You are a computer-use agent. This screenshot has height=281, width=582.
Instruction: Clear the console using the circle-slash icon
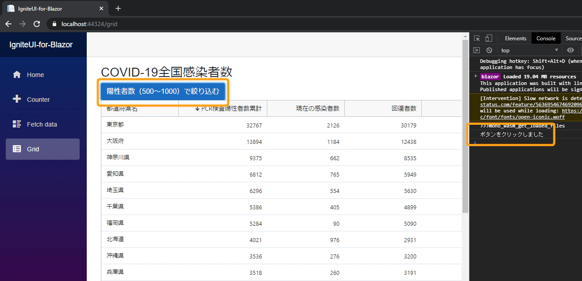click(489, 50)
